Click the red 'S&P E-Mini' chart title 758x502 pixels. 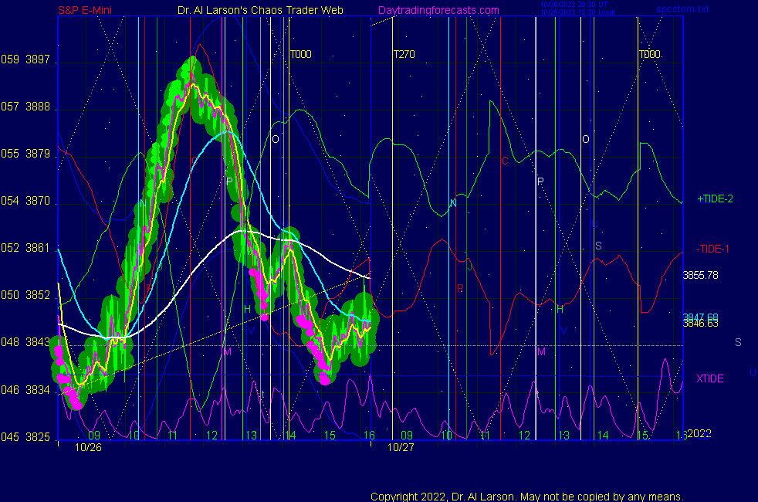point(85,10)
